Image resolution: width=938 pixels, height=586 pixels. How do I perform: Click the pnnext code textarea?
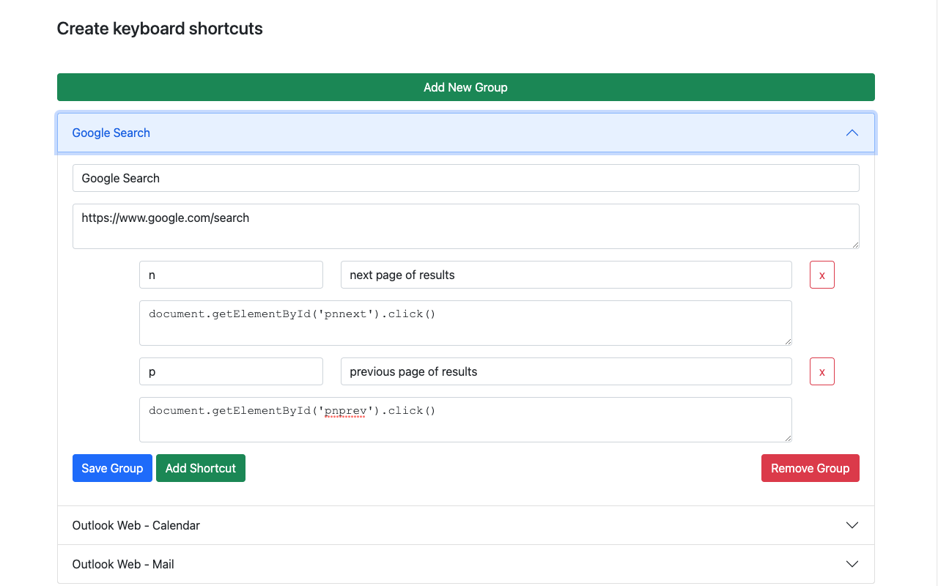465,323
